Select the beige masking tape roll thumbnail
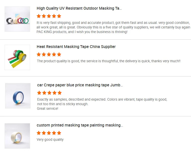191x157 pixels. (17, 136)
